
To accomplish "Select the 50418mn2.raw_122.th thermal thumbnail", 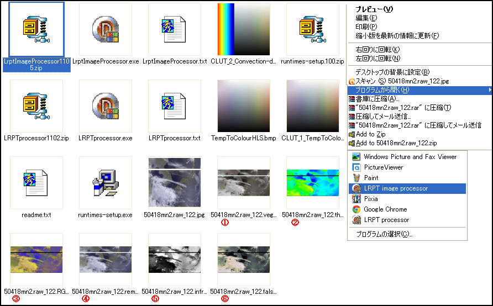I will click(x=313, y=183).
